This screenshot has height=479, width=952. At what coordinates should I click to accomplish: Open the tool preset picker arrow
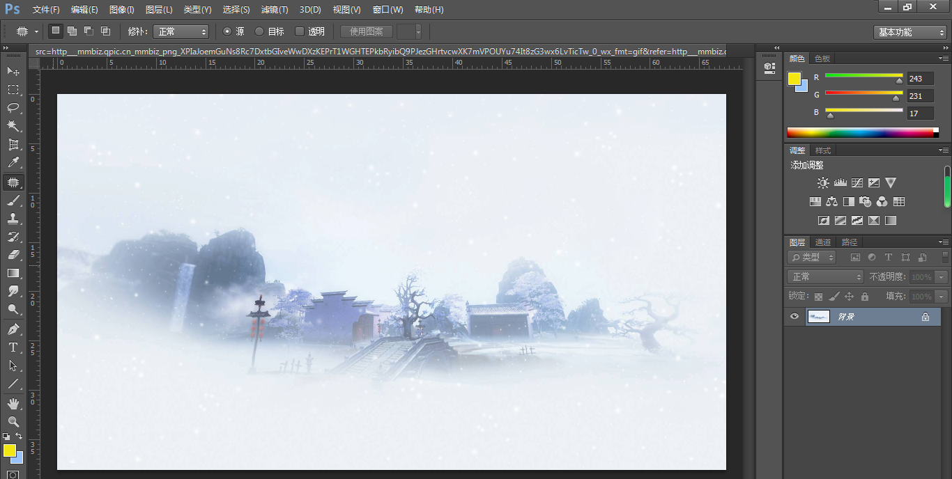click(x=36, y=31)
